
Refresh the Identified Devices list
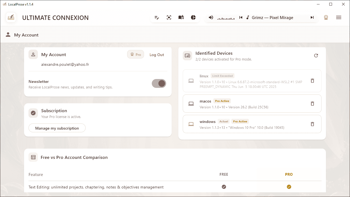(x=316, y=56)
